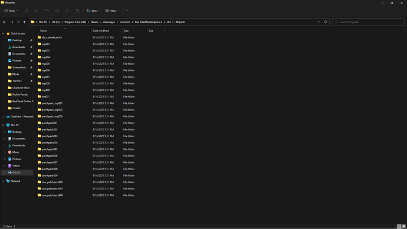
Task: Click the folder icon next to patchpack001
Action: click(40, 123)
